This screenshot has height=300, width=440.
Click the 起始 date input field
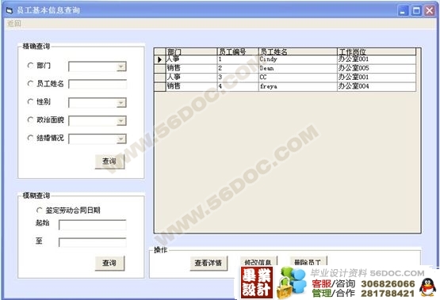93,225
